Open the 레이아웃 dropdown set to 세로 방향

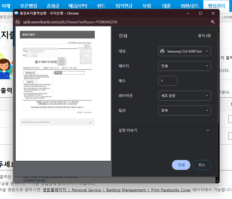[x=184, y=95]
